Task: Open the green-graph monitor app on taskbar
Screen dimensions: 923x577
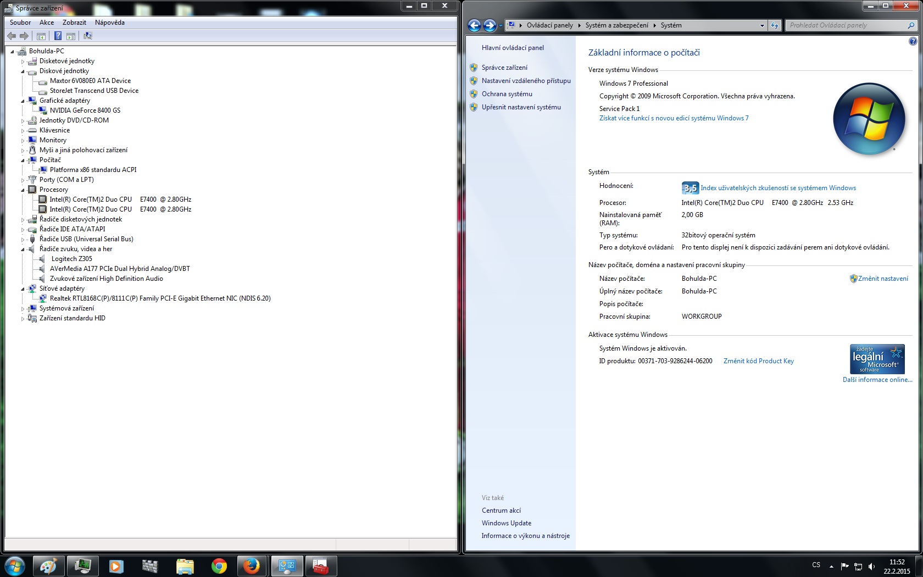Action: coord(83,566)
